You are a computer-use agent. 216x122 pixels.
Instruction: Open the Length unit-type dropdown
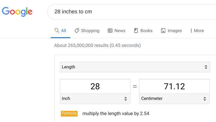(x=135, y=67)
